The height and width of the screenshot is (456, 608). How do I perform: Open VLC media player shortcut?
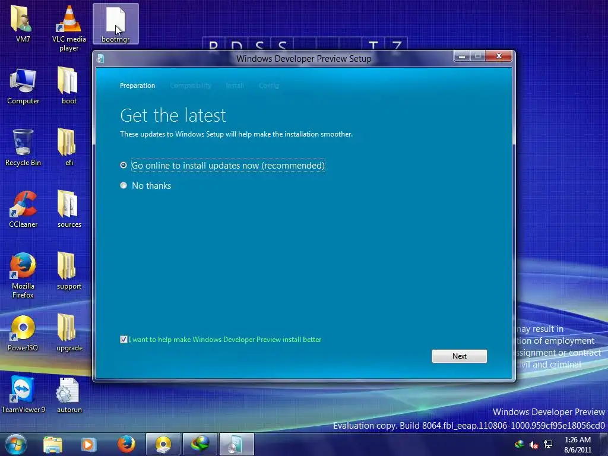(69, 28)
